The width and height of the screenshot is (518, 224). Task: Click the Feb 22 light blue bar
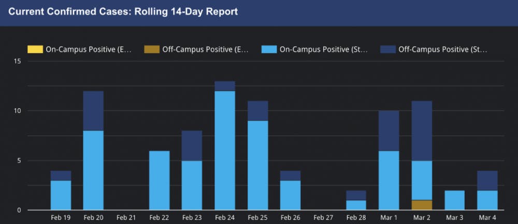[159, 180]
